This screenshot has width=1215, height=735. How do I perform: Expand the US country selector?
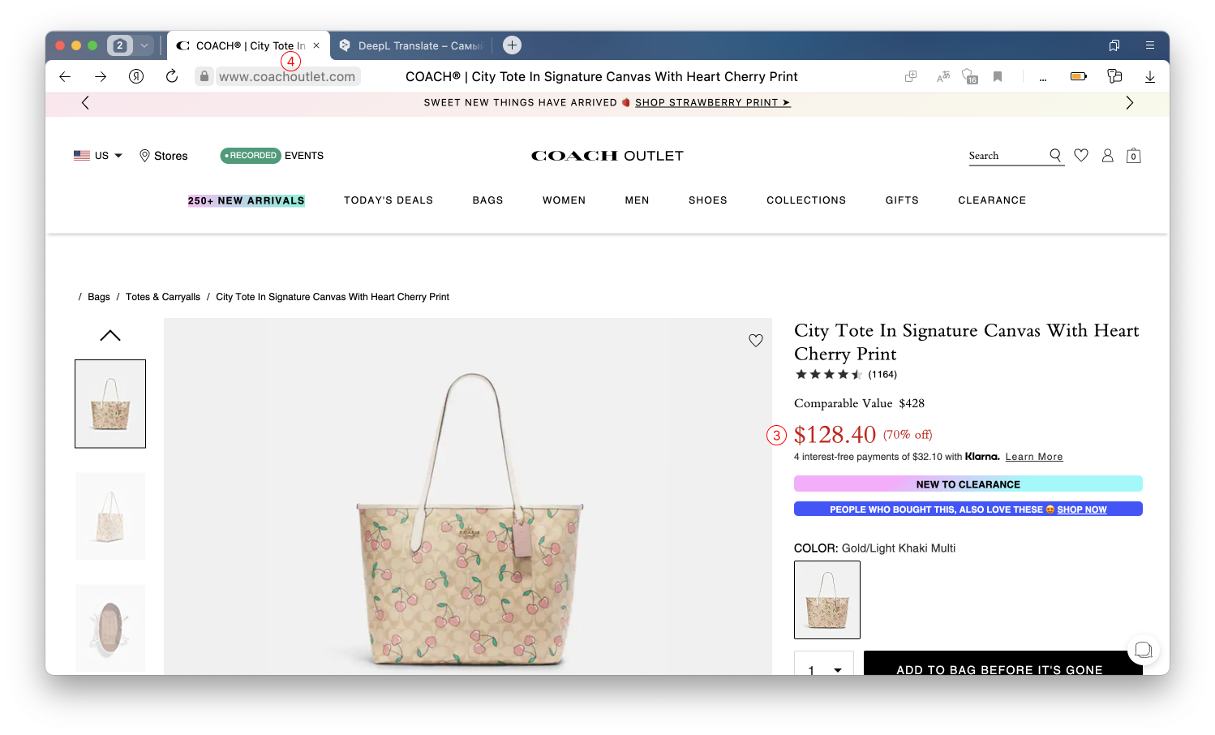pyautogui.click(x=98, y=156)
